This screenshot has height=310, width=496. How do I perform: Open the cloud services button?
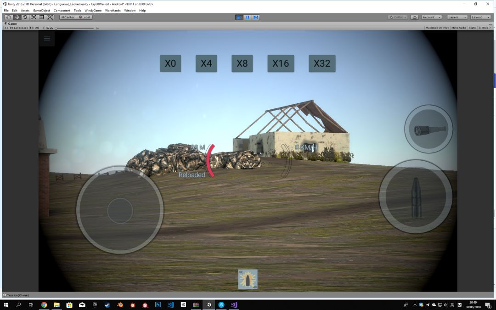click(415, 17)
